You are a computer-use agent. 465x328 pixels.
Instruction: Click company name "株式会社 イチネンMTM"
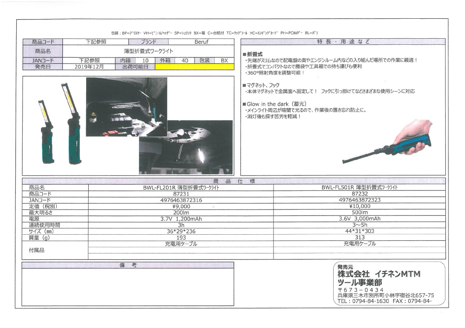coord(379,274)
